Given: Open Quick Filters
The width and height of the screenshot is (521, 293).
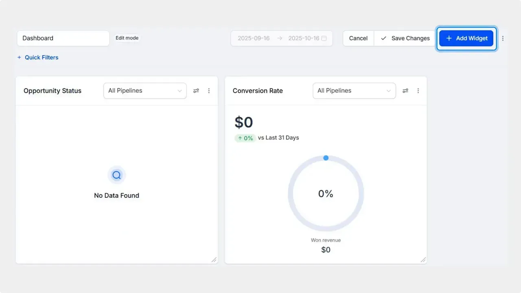Looking at the screenshot, I should coord(41,57).
